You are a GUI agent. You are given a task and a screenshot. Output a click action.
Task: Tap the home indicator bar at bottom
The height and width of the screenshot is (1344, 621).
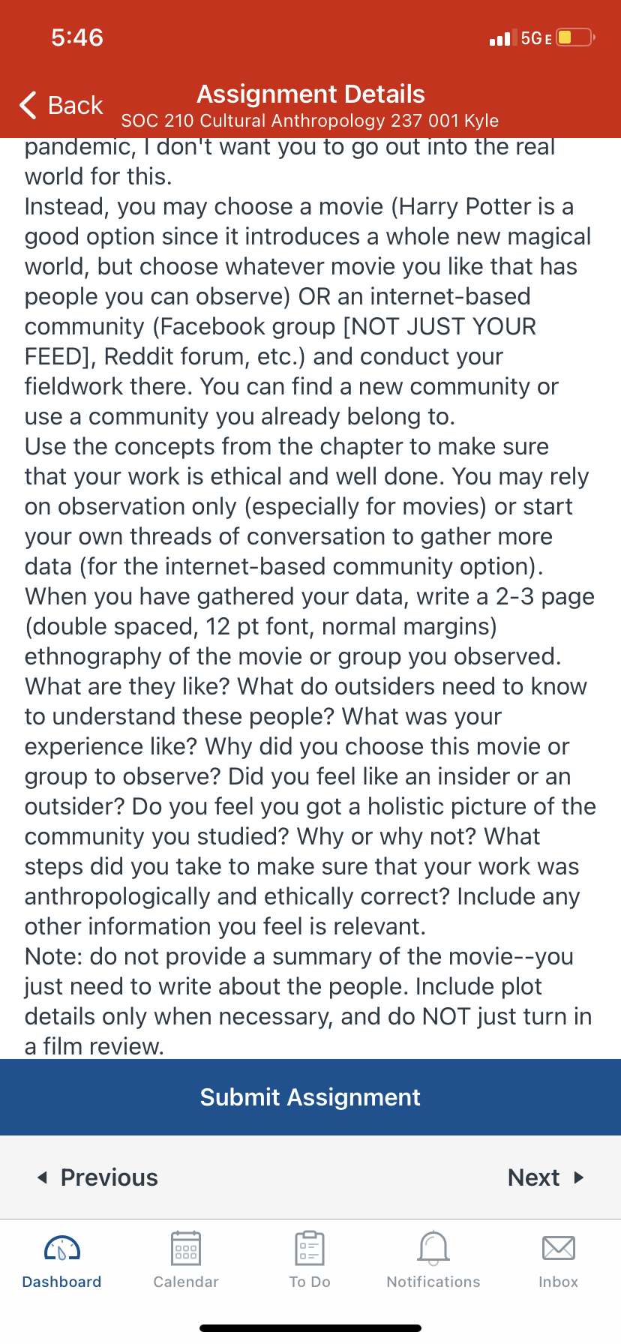pos(310,1328)
